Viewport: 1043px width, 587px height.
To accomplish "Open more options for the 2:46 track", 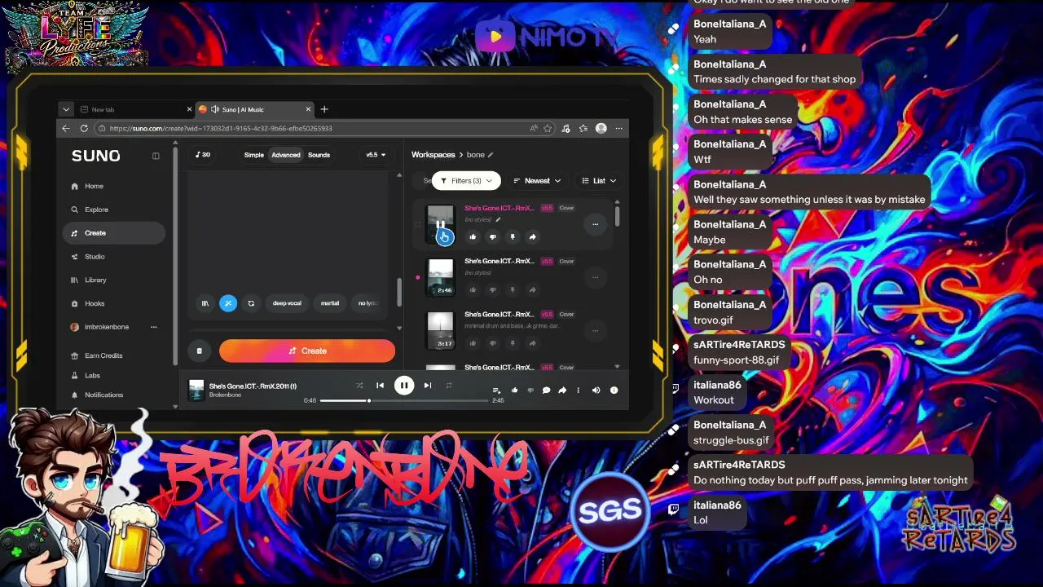I will click(596, 277).
